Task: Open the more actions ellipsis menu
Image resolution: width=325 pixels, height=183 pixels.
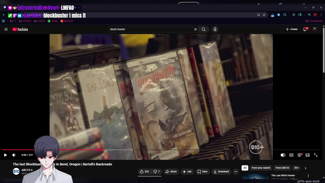Action: (236, 172)
